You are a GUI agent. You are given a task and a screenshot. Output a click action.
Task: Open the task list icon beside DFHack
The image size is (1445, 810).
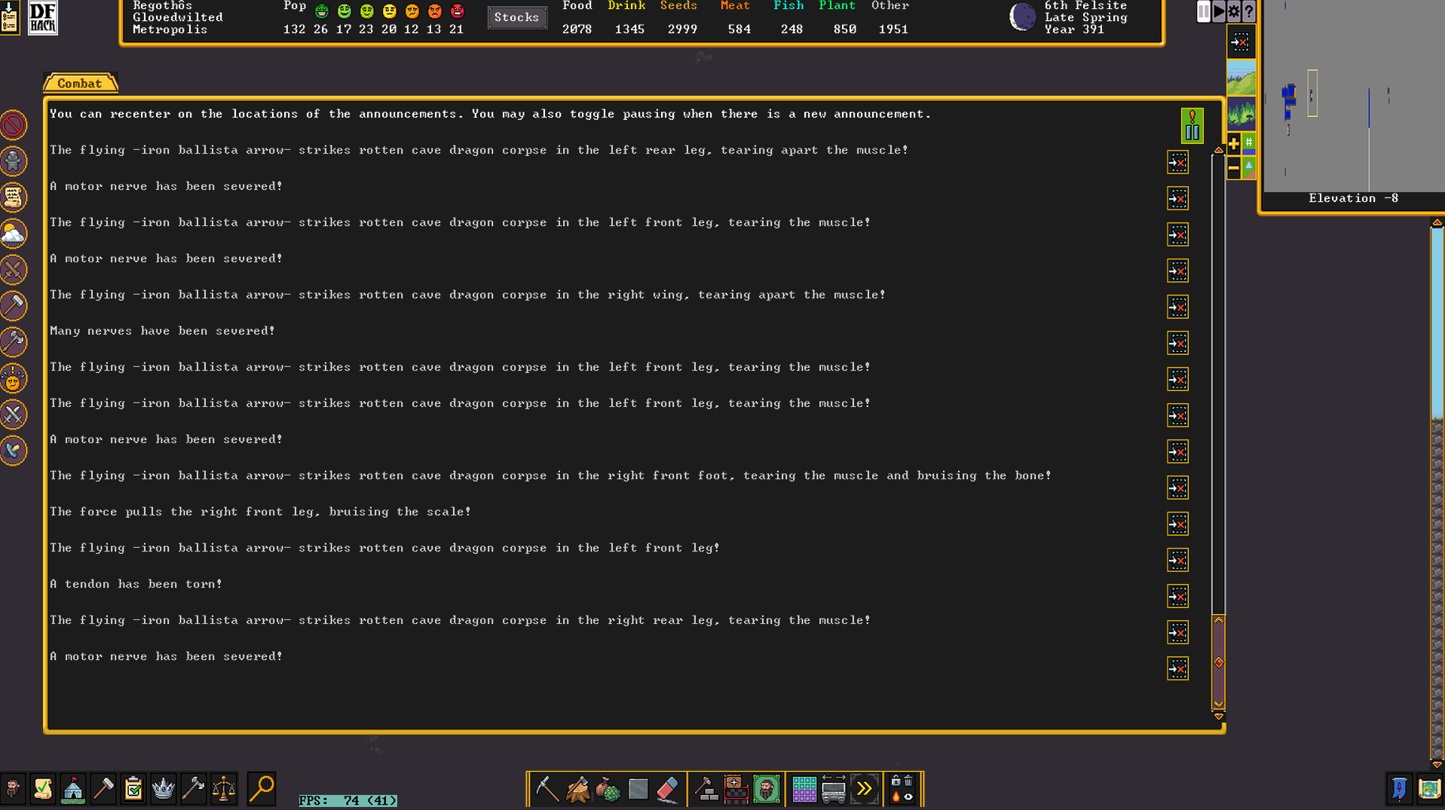tap(10, 17)
